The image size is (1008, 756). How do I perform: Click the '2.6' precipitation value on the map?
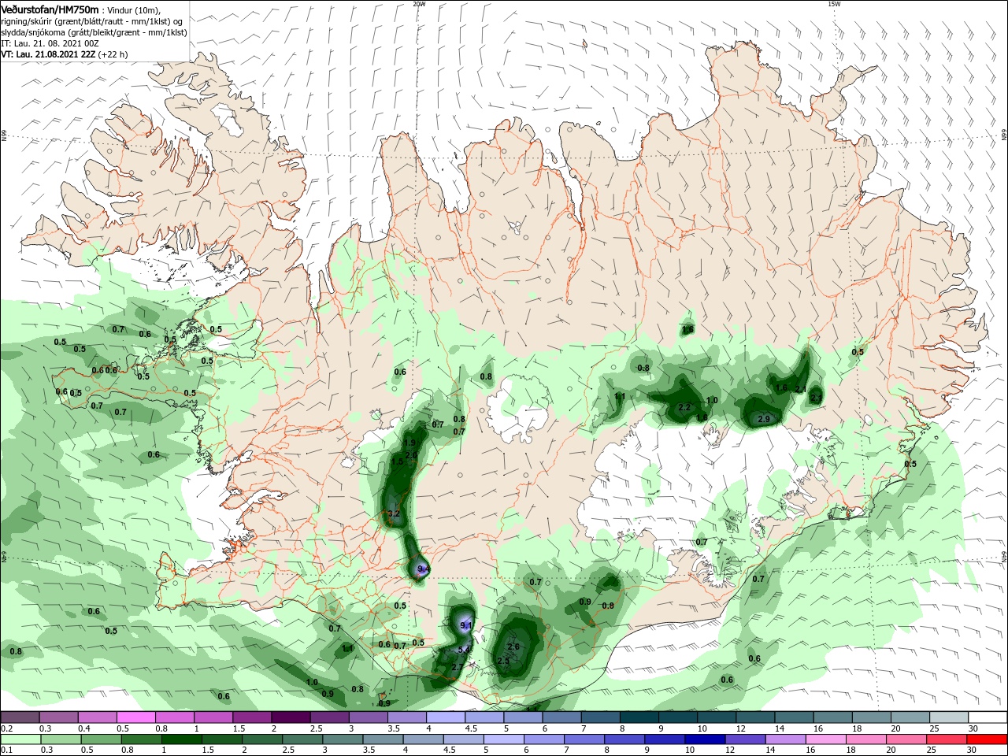point(513,647)
